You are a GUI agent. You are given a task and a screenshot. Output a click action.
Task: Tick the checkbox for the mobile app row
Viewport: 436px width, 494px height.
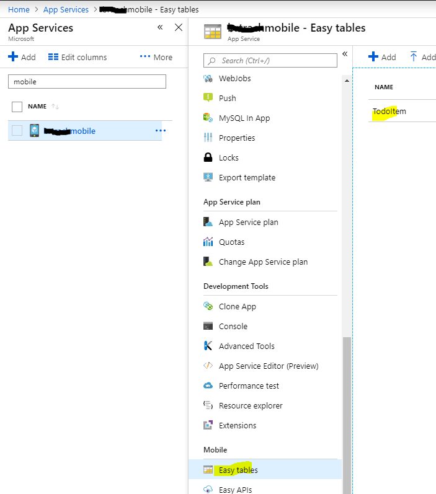click(17, 130)
